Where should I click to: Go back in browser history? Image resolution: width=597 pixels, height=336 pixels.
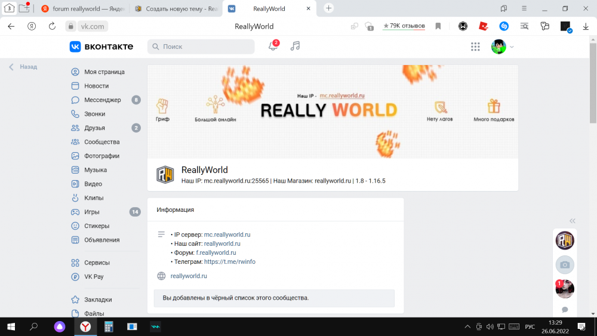[11, 26]
